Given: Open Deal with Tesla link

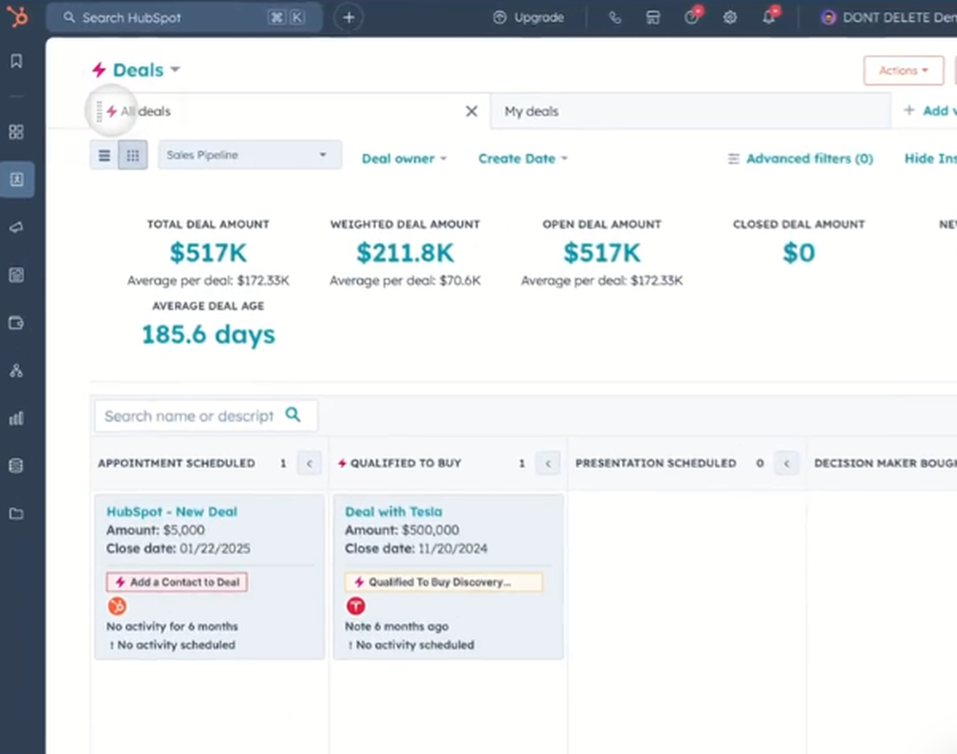Looking at the screenshot, I should tap(393, 512).
